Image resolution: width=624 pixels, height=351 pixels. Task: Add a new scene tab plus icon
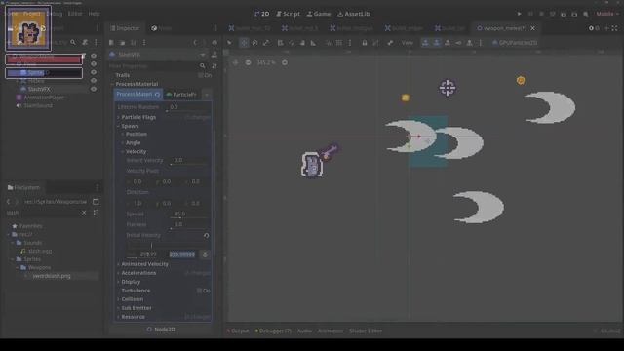tap(606, 28)
